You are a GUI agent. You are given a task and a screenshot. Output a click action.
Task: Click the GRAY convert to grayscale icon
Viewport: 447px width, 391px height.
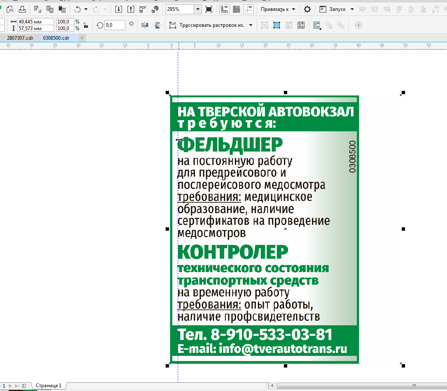pos(301,25)
